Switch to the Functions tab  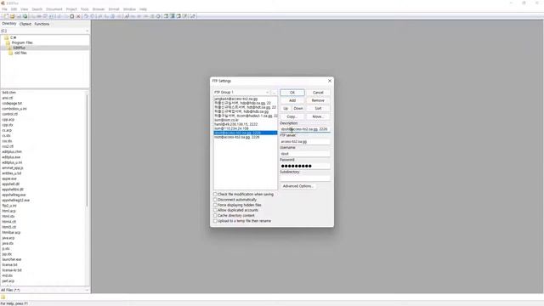click(x=42, y=24)
